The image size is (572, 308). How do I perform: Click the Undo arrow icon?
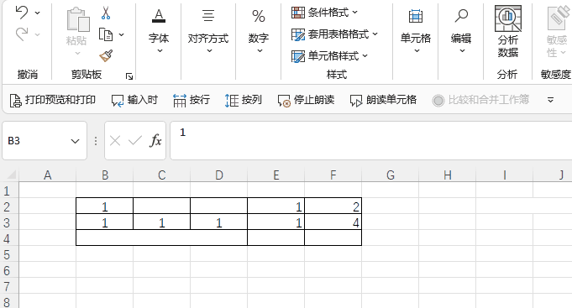point(22,13)
